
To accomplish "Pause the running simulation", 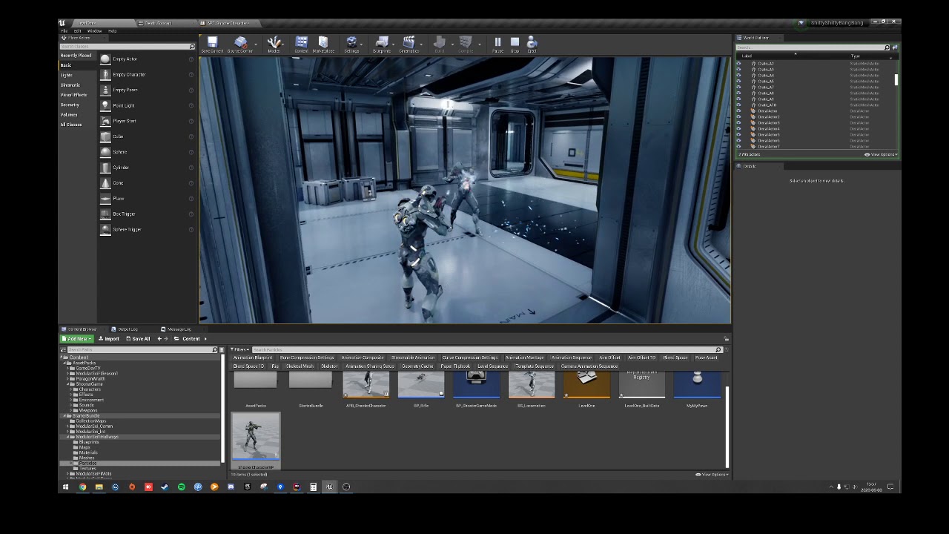I will point(497,44).
